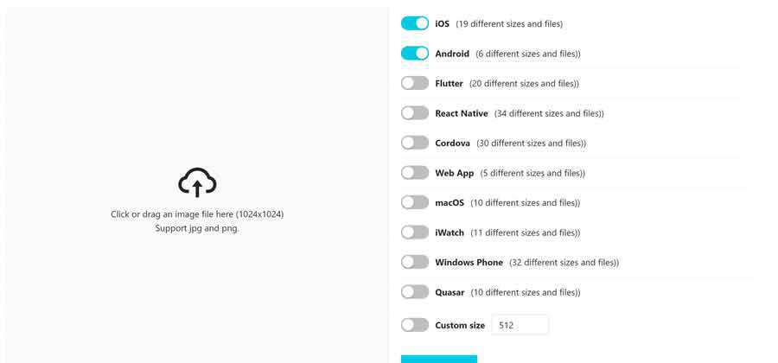Switch on React Native icon generation

pyautogui.click(x=415, y=113)
